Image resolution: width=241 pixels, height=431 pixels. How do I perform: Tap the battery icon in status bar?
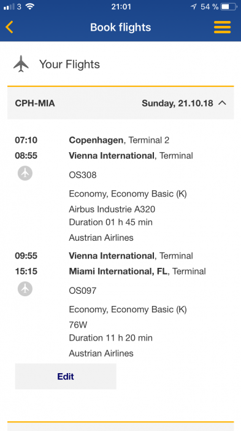pyautogui.click(x=229, y=7)
